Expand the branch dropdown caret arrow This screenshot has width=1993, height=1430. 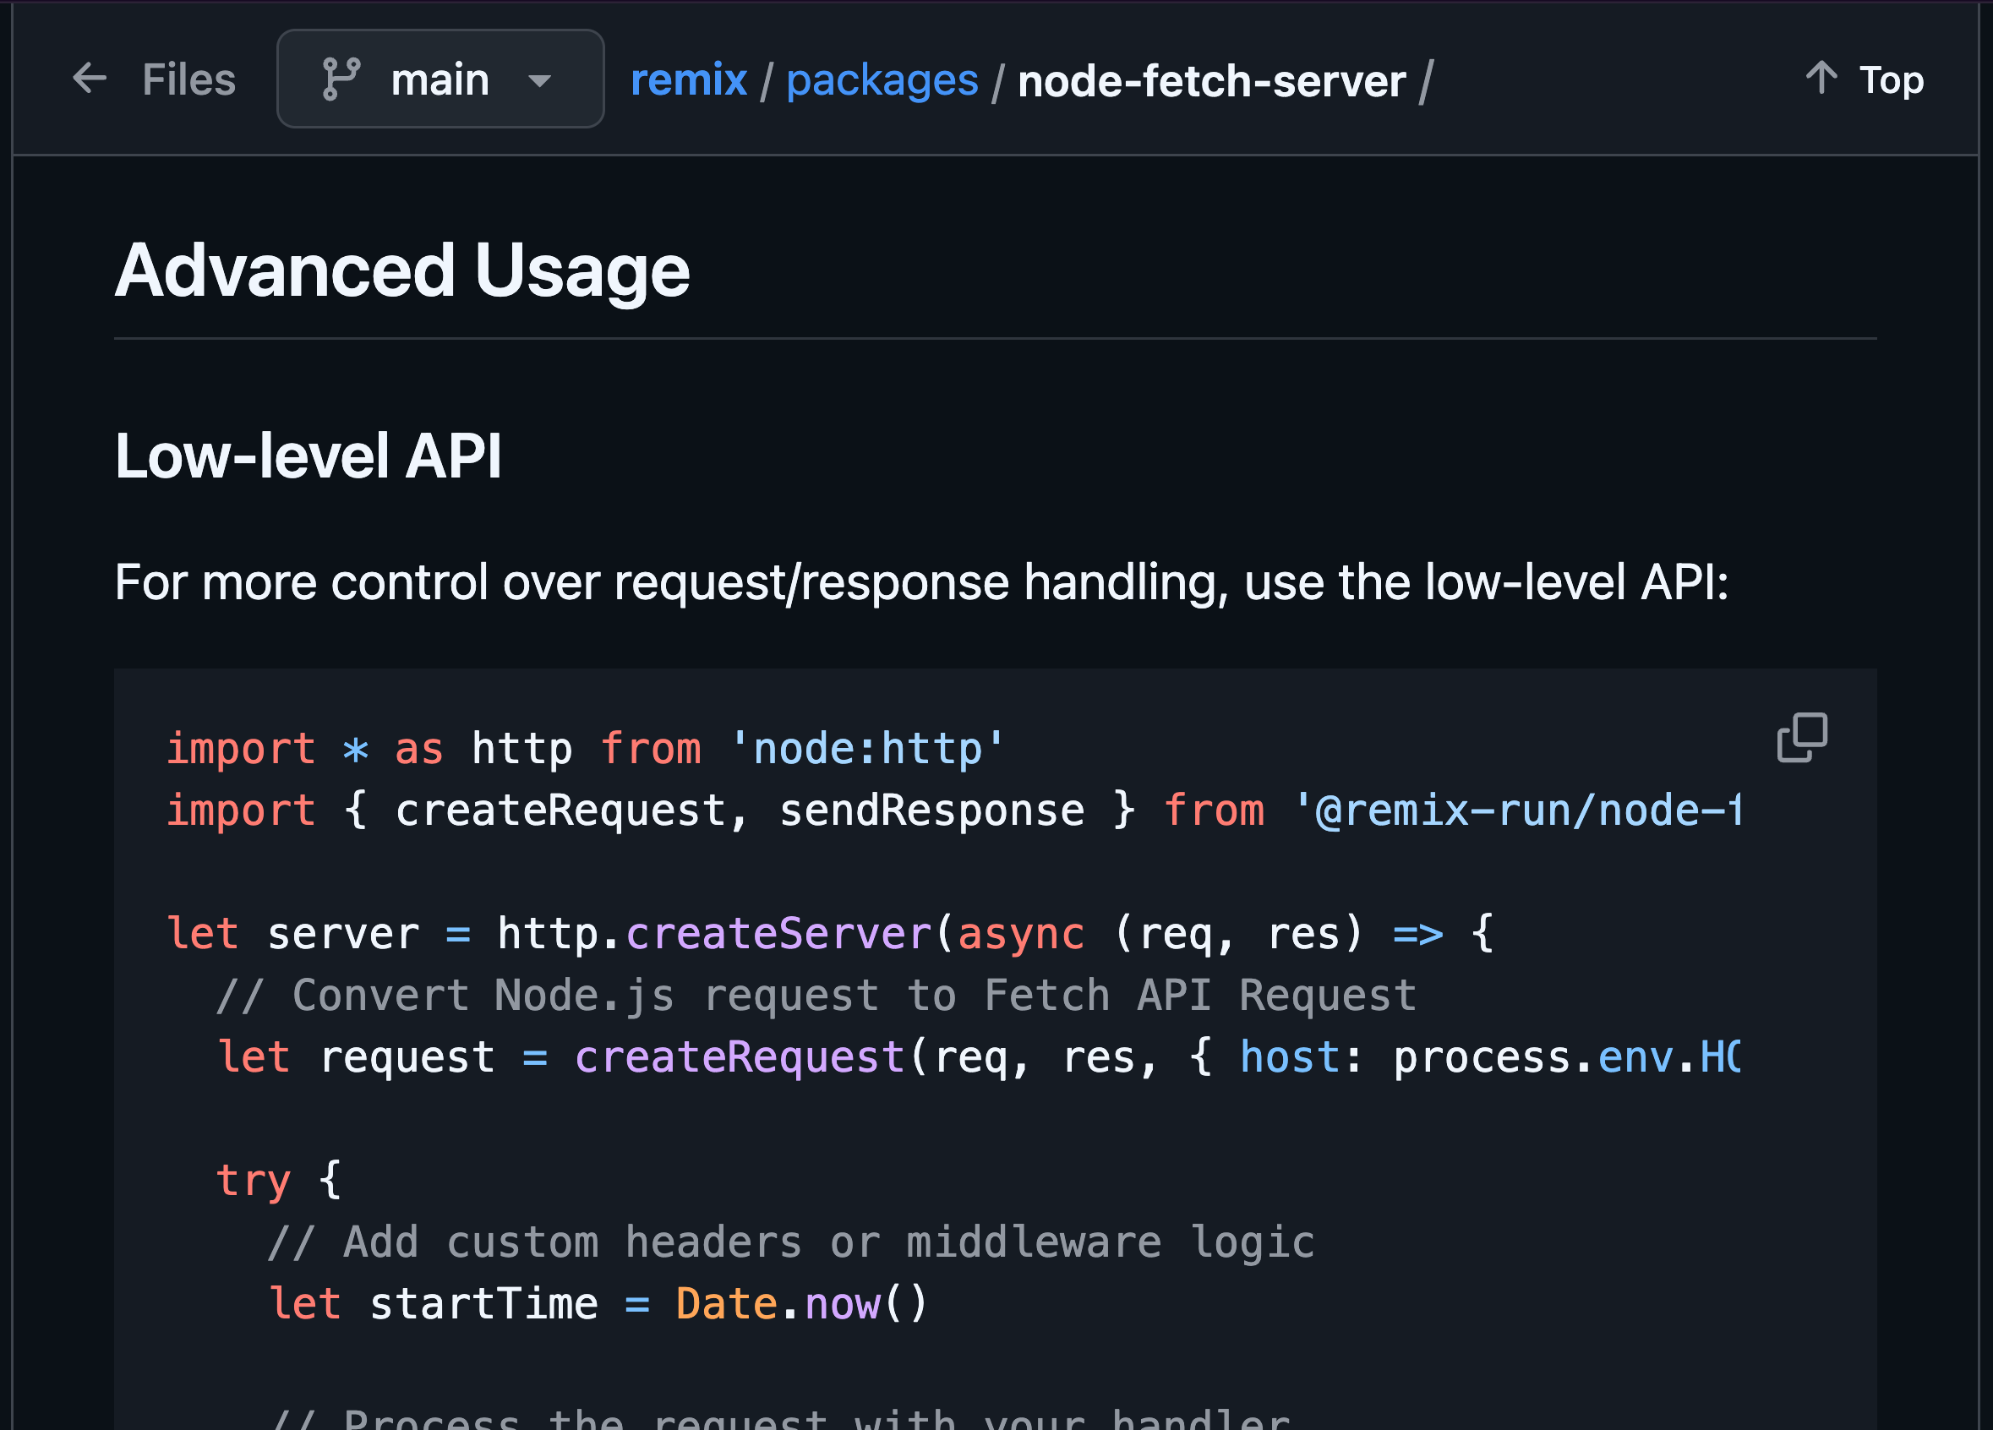coord(539,81)
